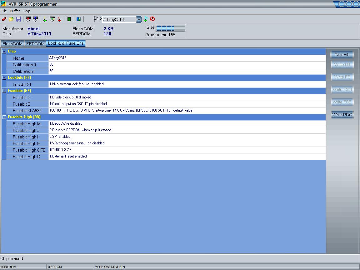This screenshot has height=270, width=360.
Task: Click the blue-arrow read chip to buffer icon
Action: point(35,19)
